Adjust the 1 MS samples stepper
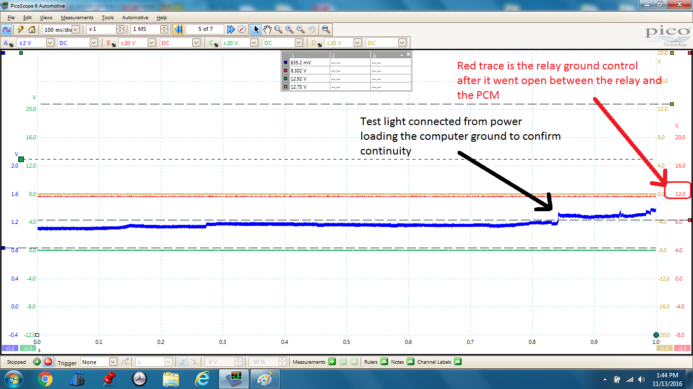The width and height of the screenshot is (693, 389). pyautogui.click(x=164, y=29)
